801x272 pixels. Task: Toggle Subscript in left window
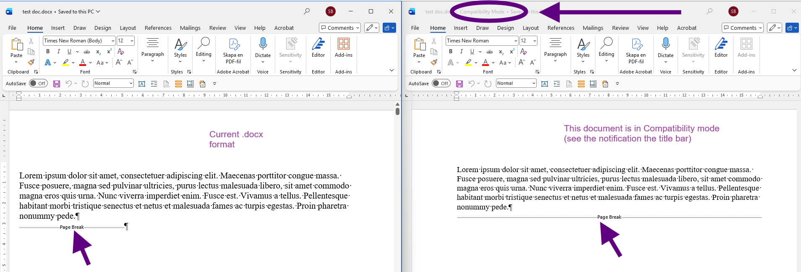tap(98, 52)
